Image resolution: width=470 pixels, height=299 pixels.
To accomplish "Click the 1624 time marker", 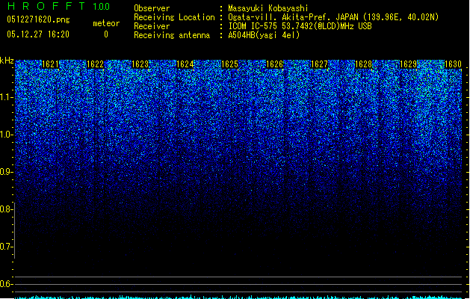I will pyautogui.click(x=185, y=64).
